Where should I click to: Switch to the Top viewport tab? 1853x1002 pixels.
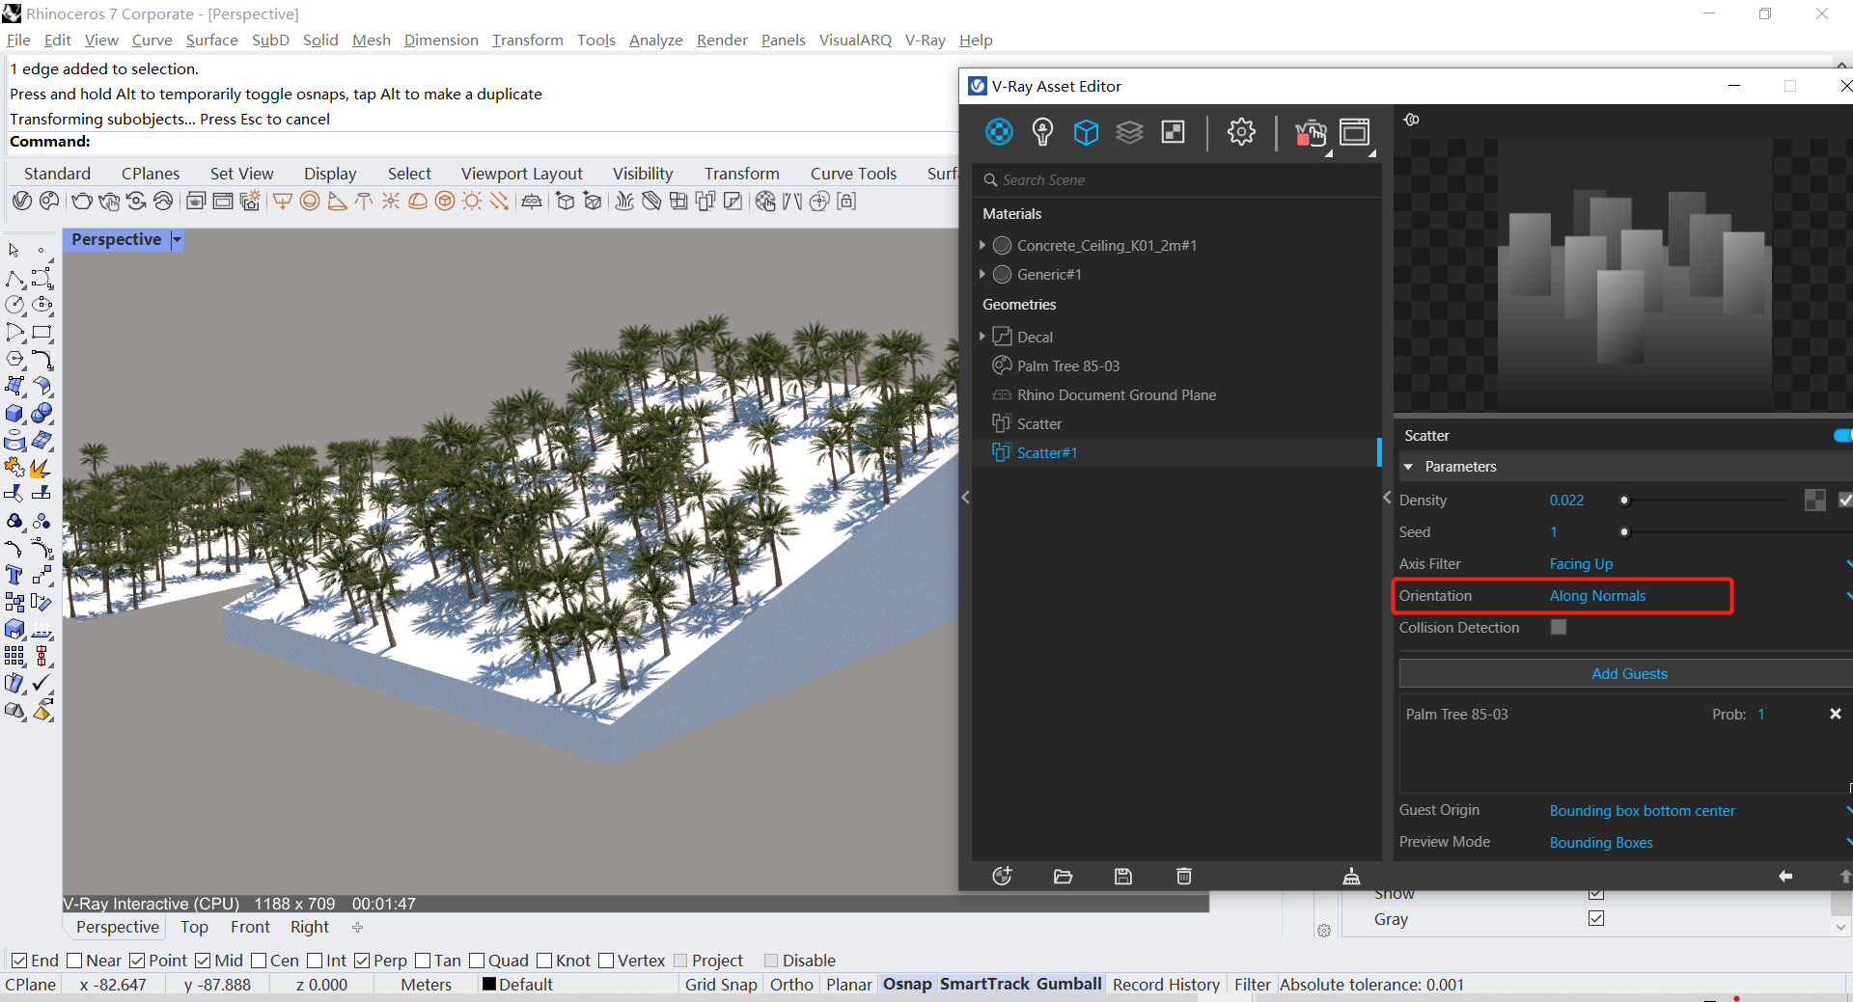click(194, 927)
